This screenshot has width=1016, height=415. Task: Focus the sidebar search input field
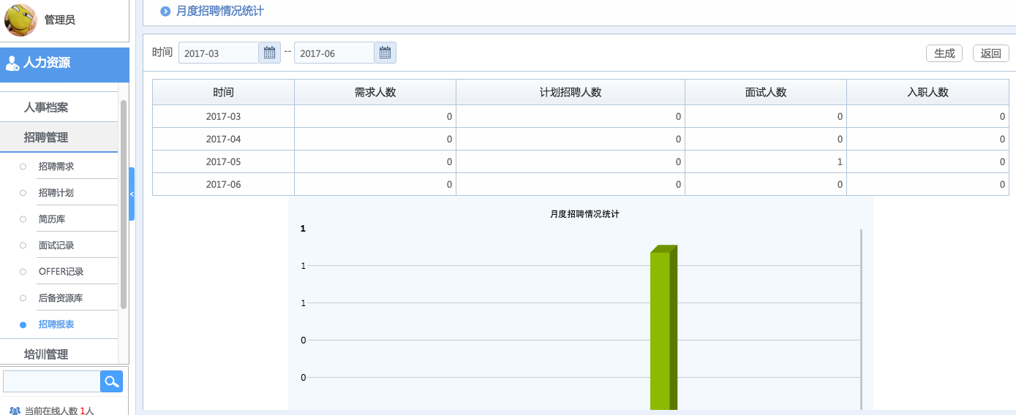pos(51,381)
